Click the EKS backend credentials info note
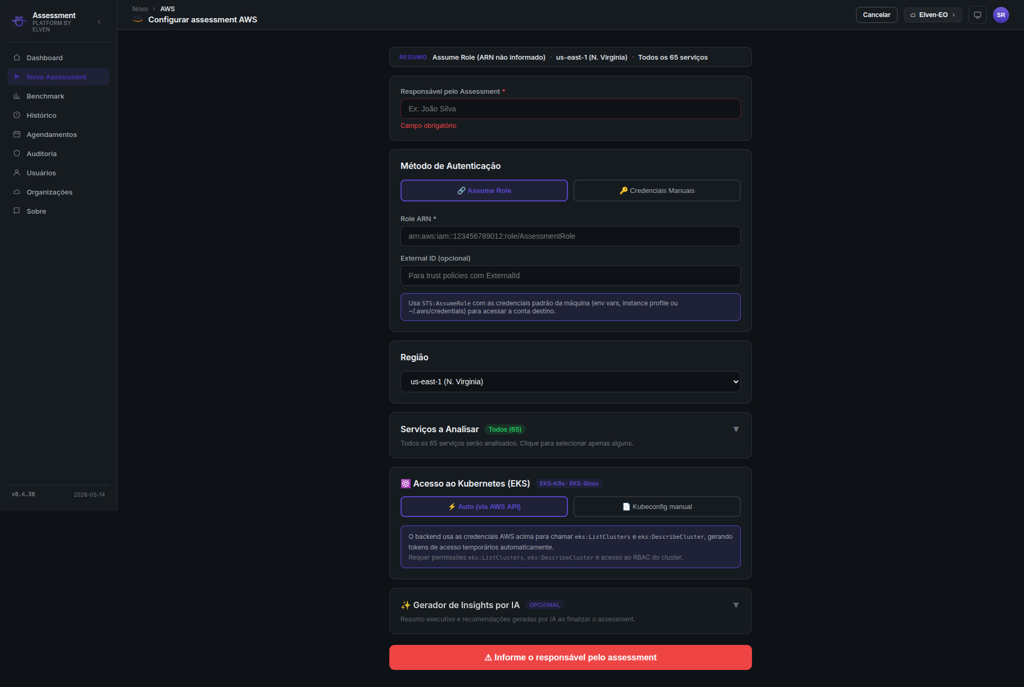1024x687 pixels. coord(570,547)
